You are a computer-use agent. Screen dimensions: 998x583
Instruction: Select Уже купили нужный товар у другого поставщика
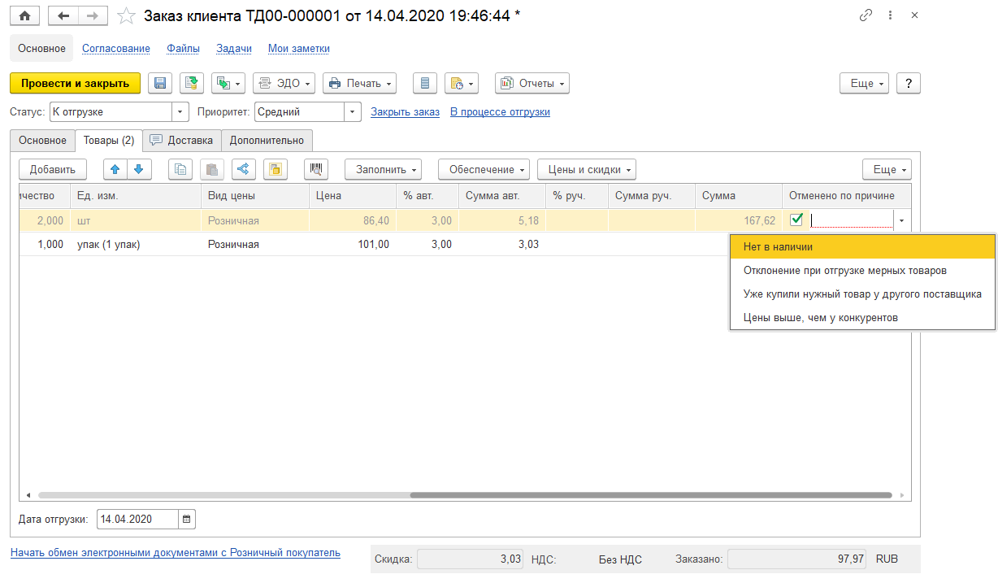862,294
